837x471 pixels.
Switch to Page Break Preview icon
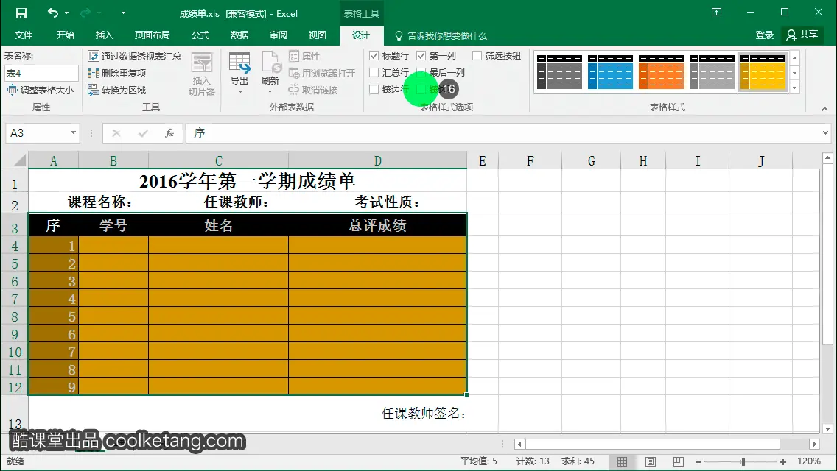tap(678, 461)
